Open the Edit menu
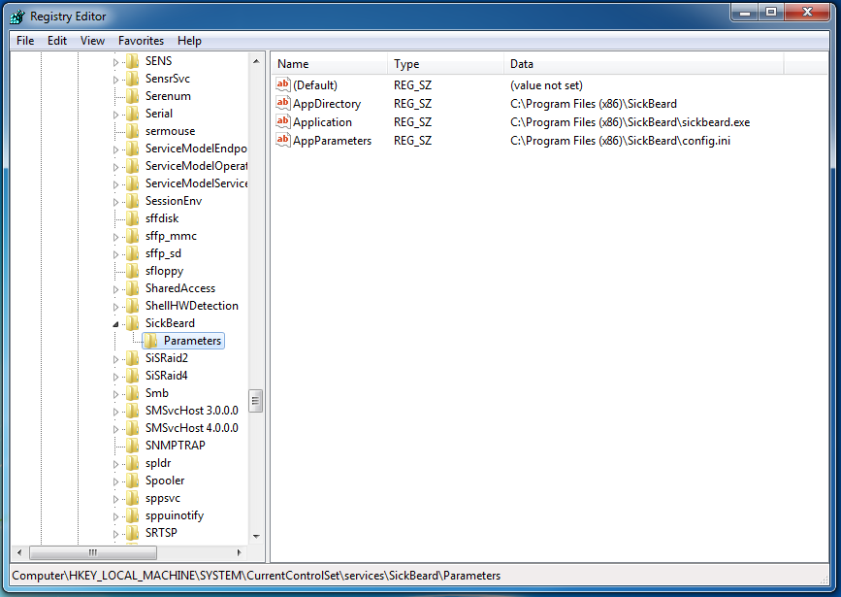 57,41
